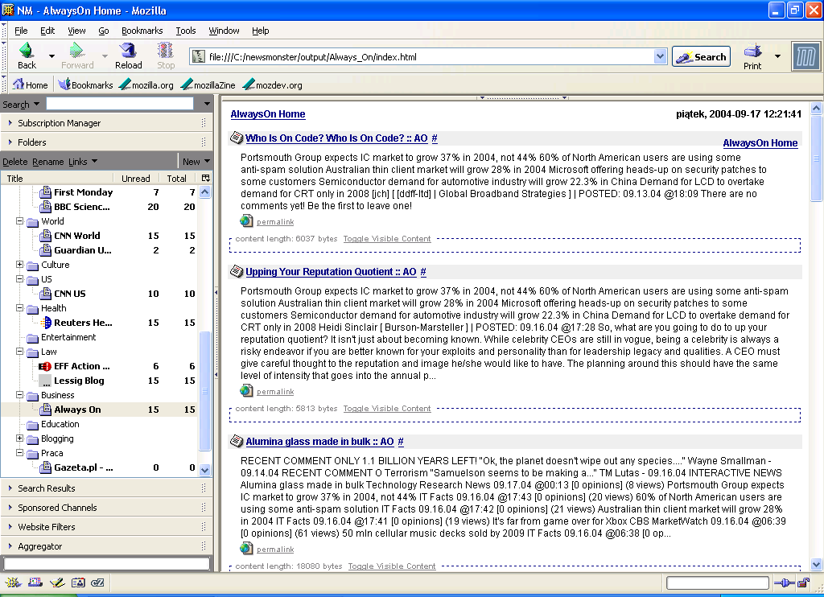Open the sidebar Search dropdown
The width and height of the screenshot is (824, 597).
(x=21, y=104)
